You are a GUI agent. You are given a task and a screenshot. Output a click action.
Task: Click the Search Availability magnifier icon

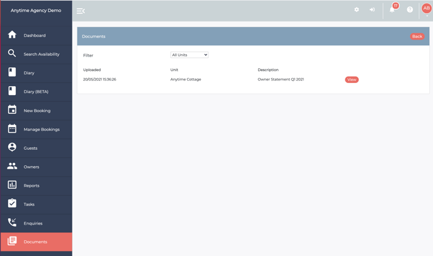coord(12,53)
